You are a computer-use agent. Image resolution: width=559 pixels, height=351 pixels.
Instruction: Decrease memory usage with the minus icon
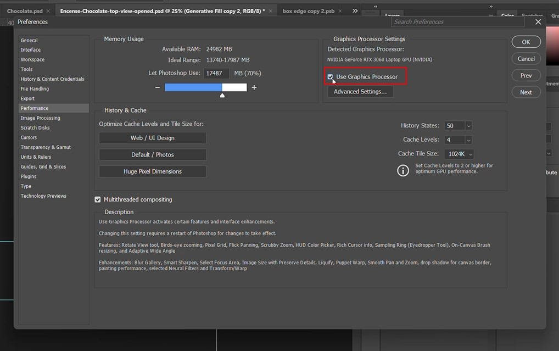click(x=157, y=87)
